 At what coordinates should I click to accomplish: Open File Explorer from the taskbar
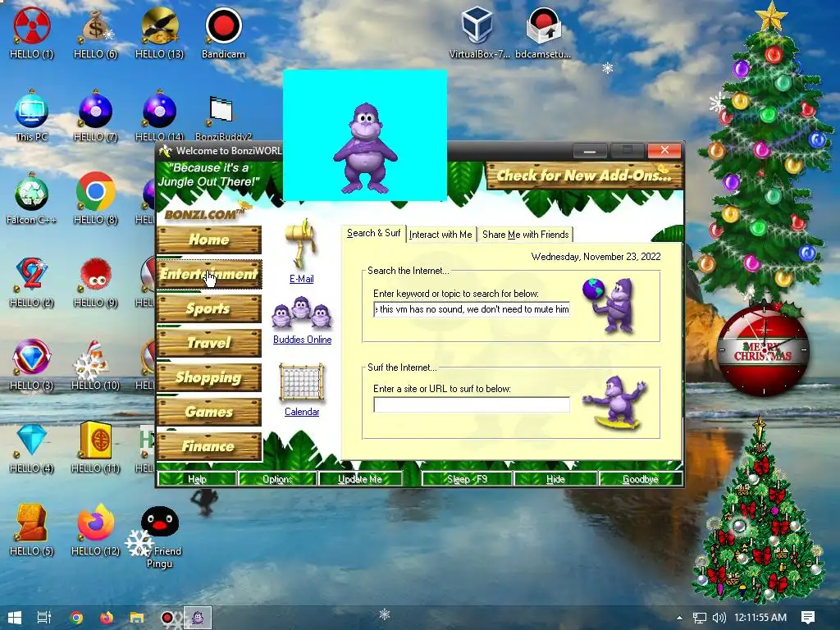[x=137, y=618]
